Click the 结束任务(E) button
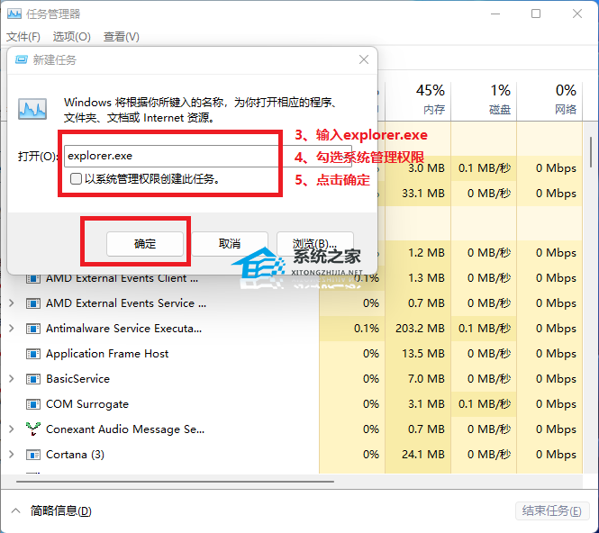 click(552, 510)
